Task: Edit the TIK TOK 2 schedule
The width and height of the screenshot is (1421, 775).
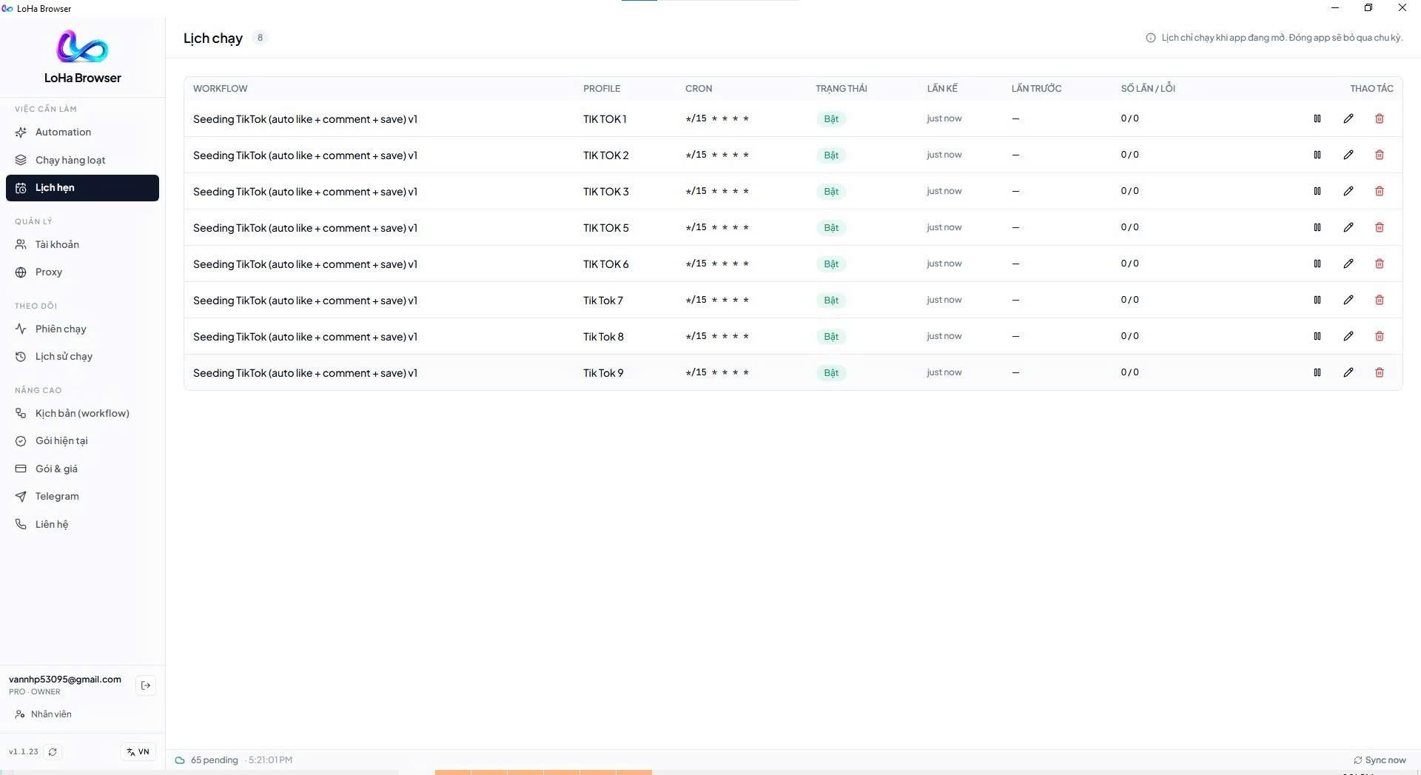Action: coord(1348,155)
